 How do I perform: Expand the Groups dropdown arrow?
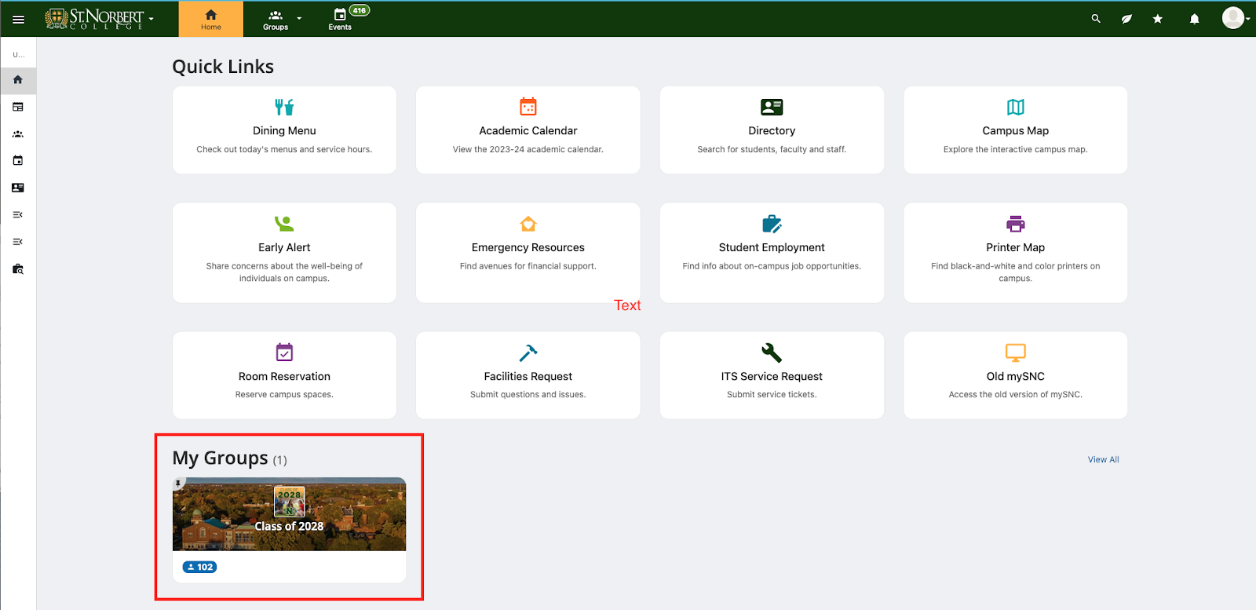[299, 18]
